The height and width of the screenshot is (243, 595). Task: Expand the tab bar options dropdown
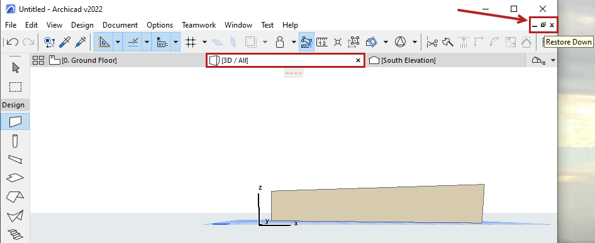553,60
